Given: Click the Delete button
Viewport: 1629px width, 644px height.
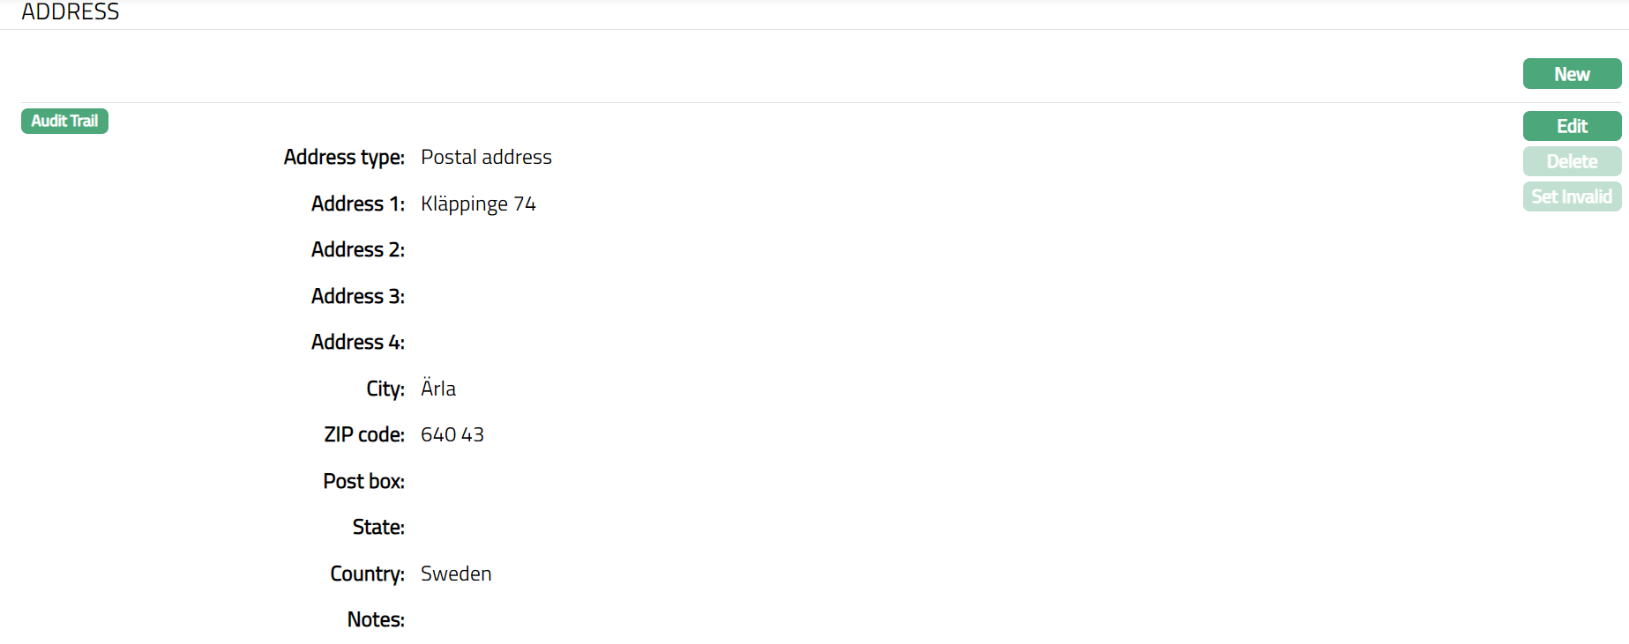Looking at the screenshot, I should [x=1572, y=161].
